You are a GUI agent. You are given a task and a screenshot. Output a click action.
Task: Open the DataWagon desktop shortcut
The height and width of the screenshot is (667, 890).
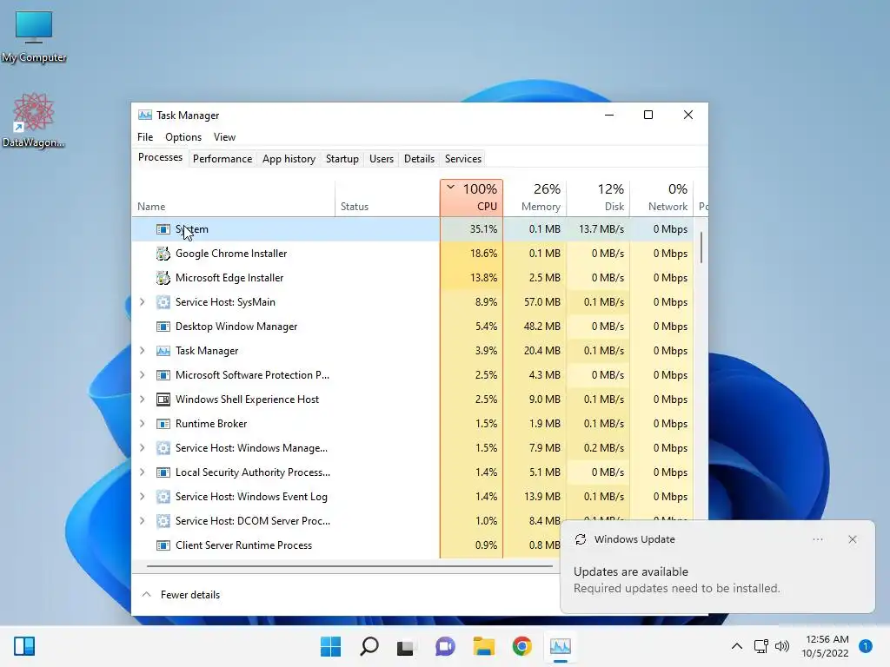click(34, 120)
